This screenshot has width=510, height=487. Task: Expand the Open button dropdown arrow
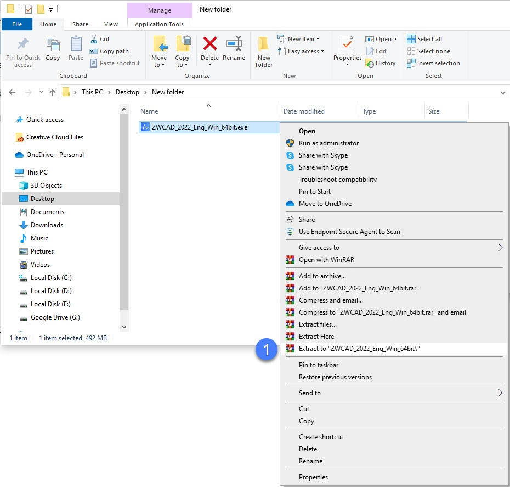pos(395,39)
